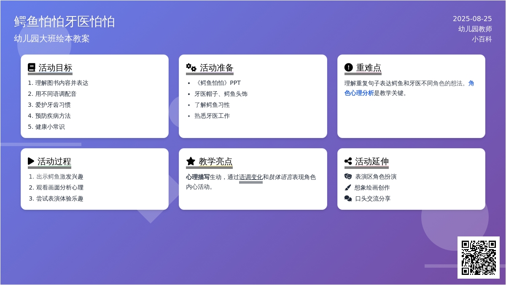Click list item 预防疾病方法
506x285 pixels.
(53, 116)
